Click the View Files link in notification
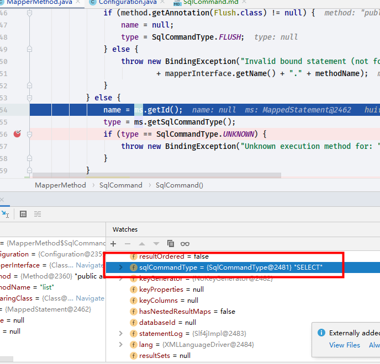The image size is (380, 364). (x=344, y=345)
